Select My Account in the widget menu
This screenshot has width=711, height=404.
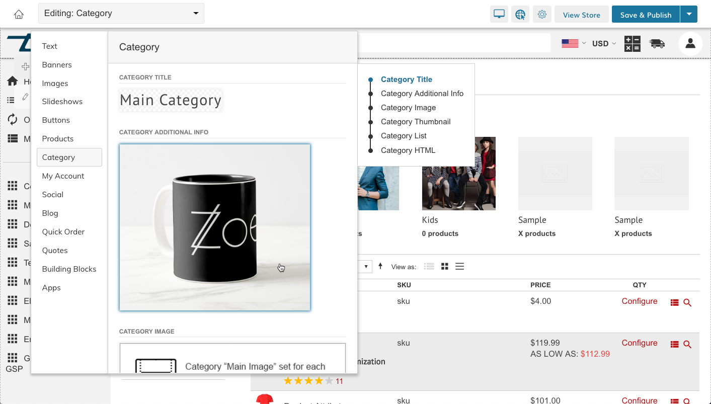63,176
